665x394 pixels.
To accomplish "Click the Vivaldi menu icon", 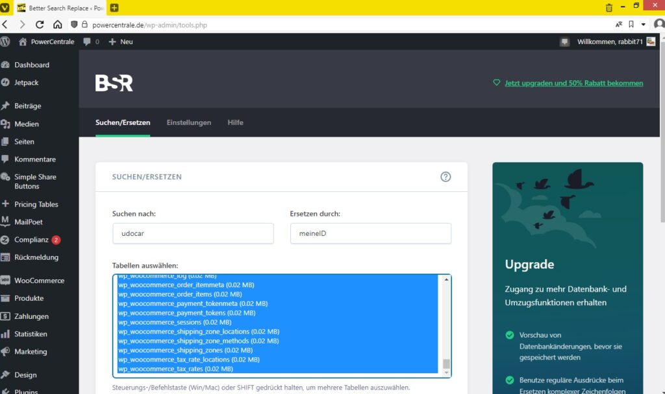I will coord(5,8).
